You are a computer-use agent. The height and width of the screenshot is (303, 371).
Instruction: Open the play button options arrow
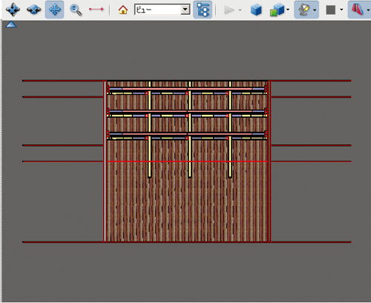pyautogui.click(x=240, y=10)
